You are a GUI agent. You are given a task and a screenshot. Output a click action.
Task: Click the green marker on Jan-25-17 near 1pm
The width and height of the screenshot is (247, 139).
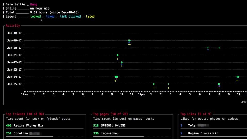tap(154, 84)
